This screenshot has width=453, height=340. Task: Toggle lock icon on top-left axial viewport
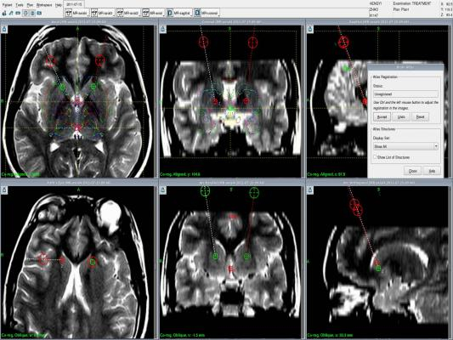(4, 30)
